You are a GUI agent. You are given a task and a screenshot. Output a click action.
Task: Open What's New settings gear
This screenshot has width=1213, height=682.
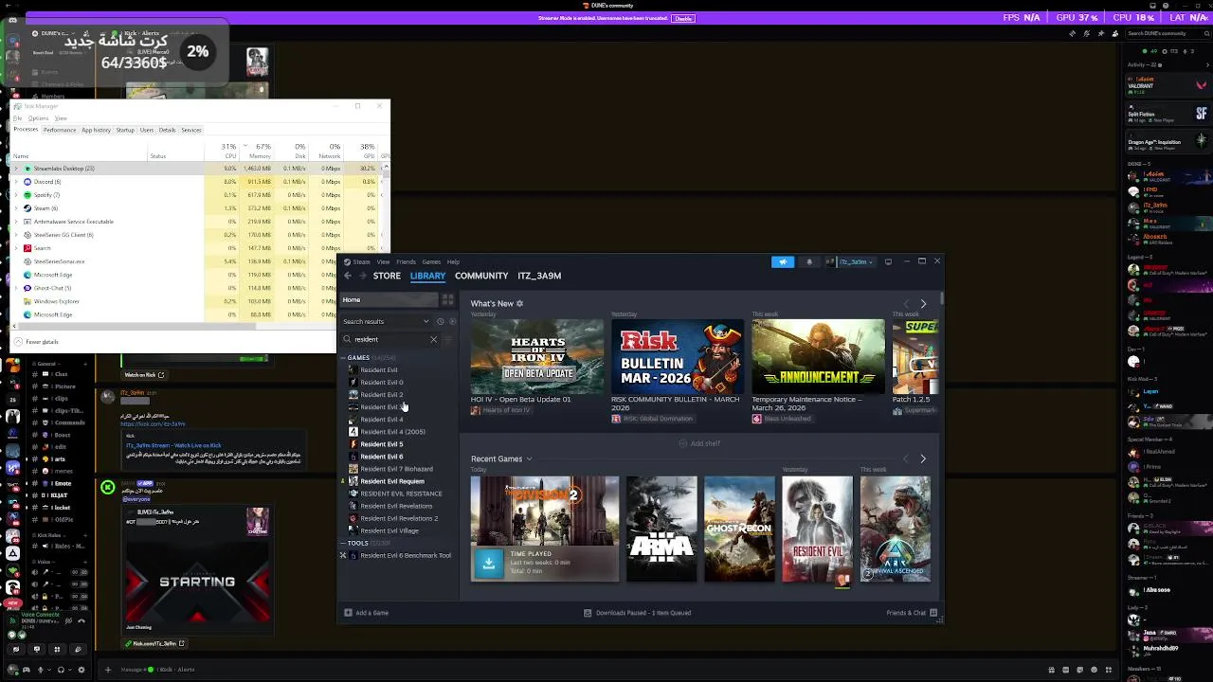(x=519, y=303)
